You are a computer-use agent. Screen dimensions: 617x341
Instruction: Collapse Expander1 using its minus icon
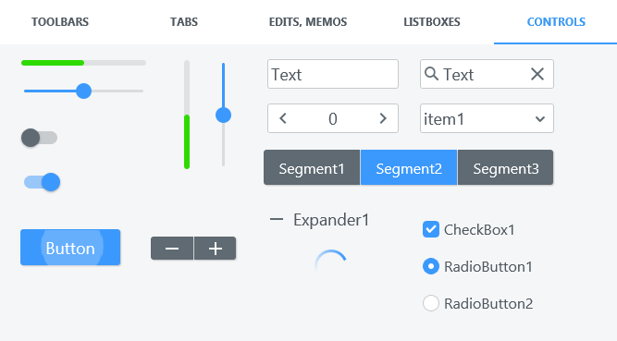pos(277,219)
